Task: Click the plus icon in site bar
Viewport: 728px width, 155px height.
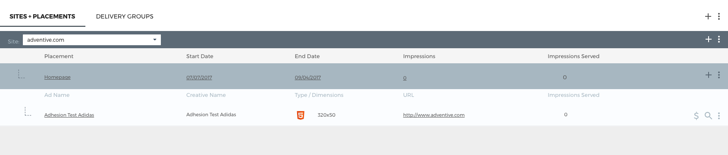Action: click(708, 39)
